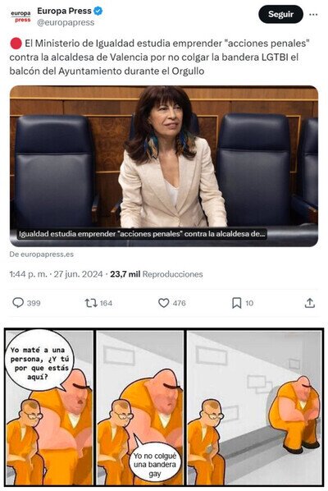Open the article preview image
Image resolution: width=328 pixels, height=491 pixels.
(164, 166)
